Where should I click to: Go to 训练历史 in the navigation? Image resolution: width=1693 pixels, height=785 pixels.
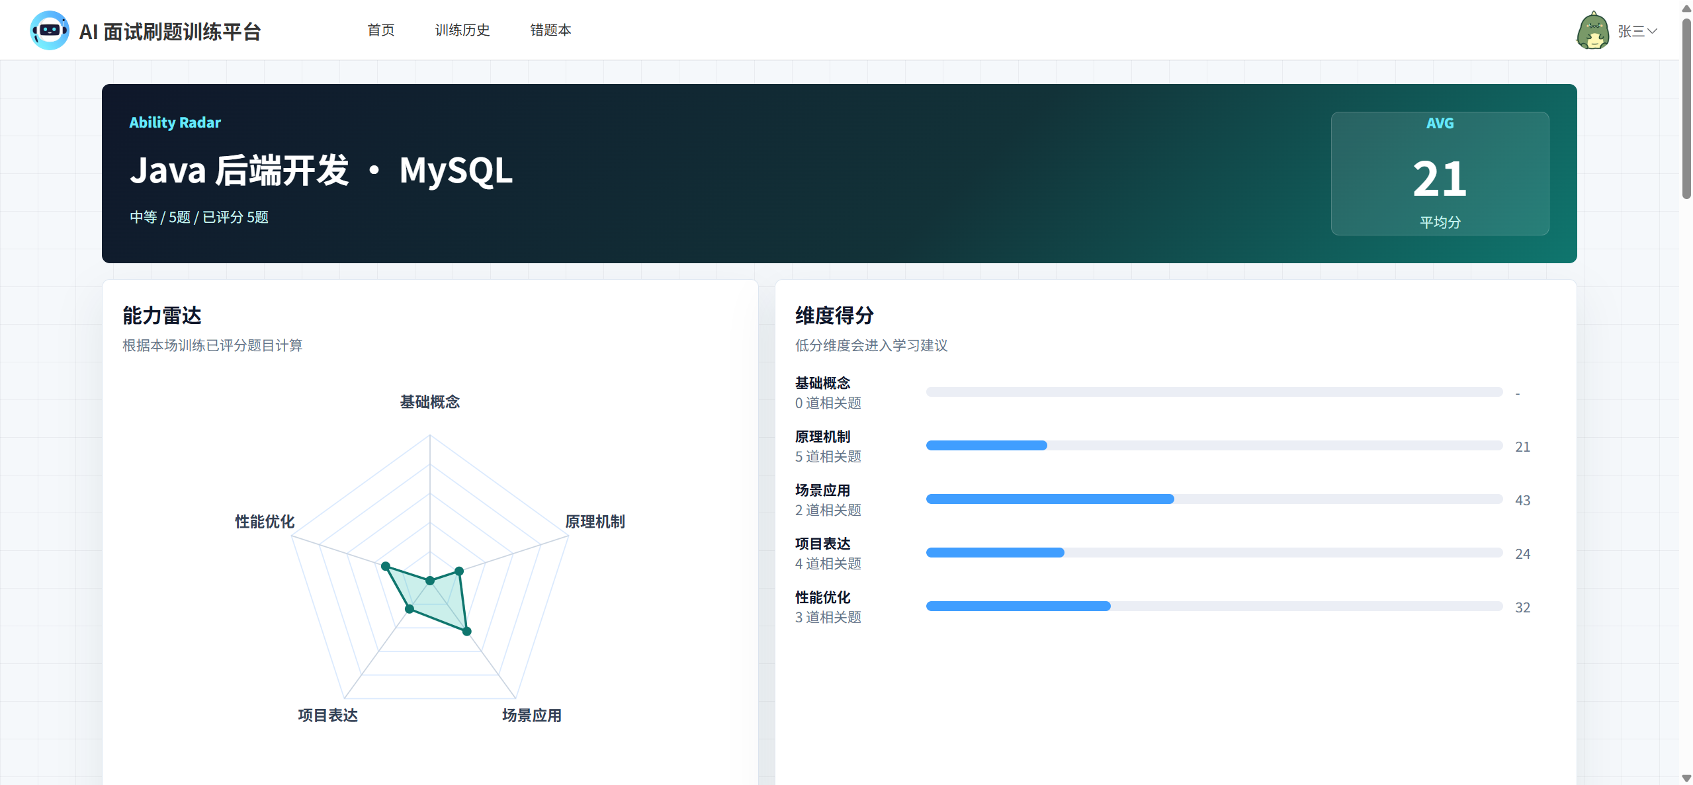click(462, 30)
